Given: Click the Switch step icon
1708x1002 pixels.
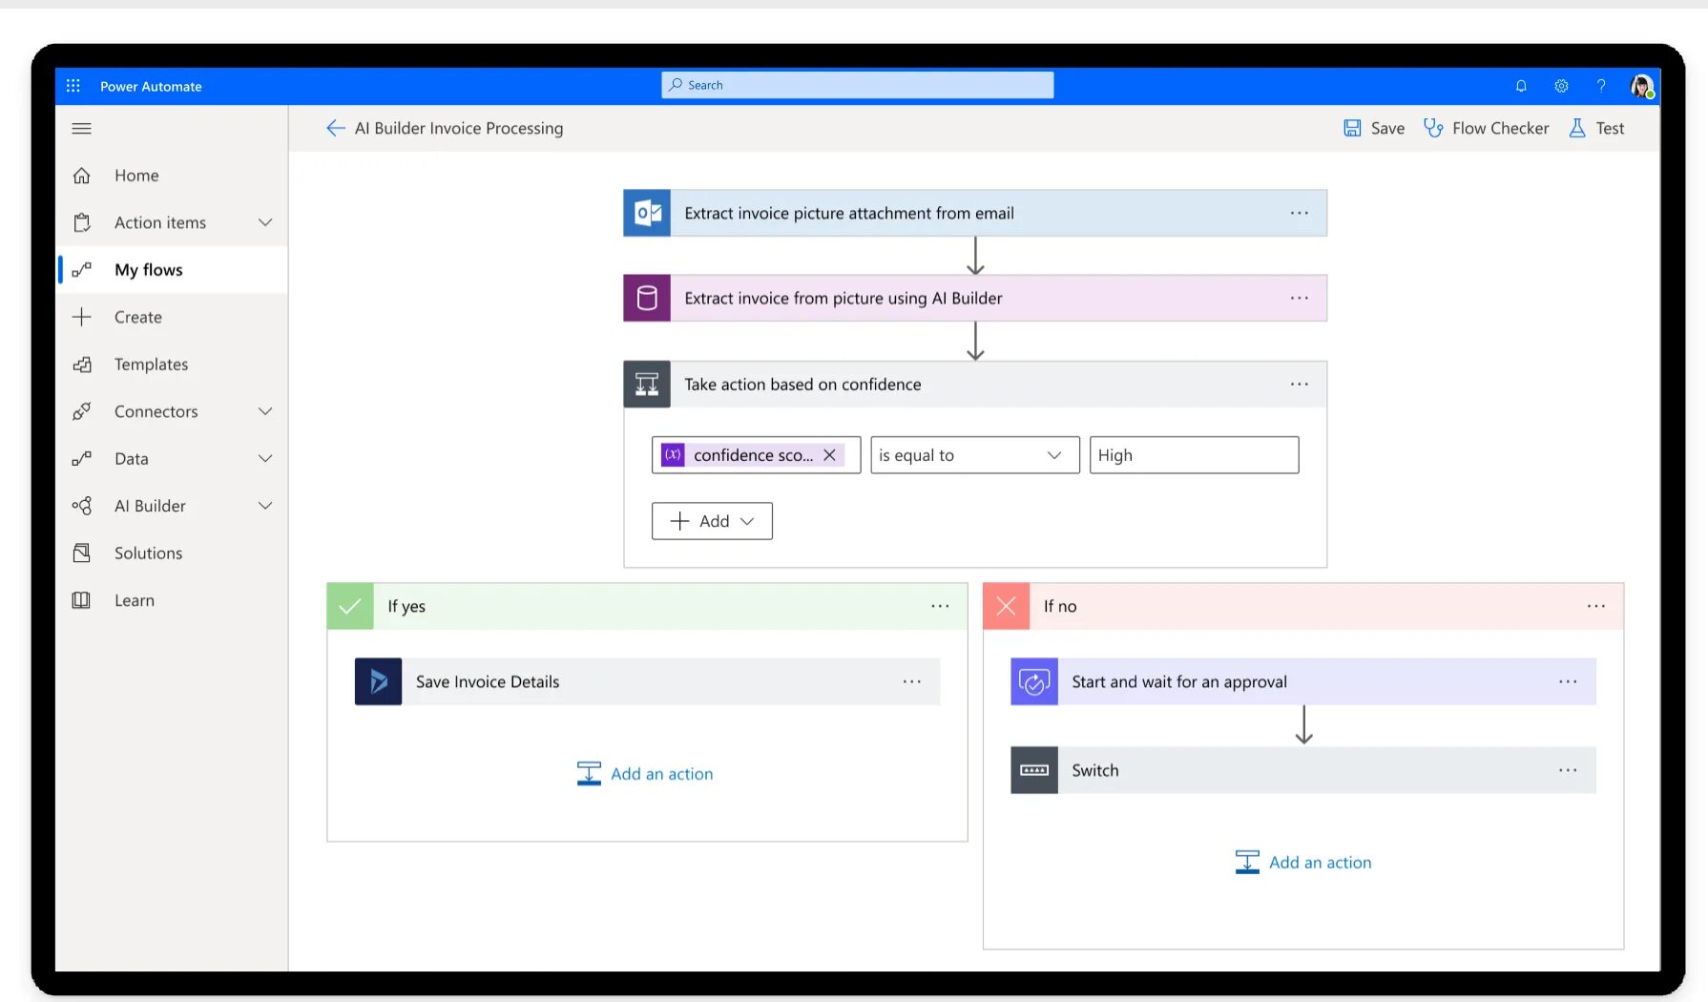Looking at the screenshot, I should (1034, 770).
